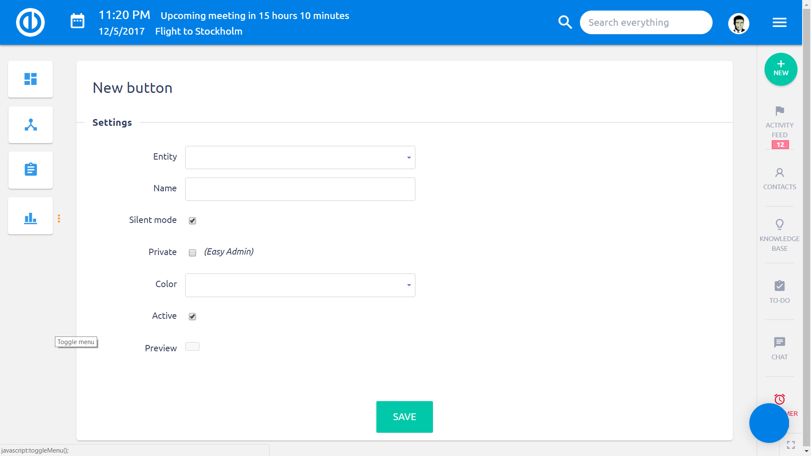Open the dashboard tiles sidebar icon

click(x=30, y=79)
